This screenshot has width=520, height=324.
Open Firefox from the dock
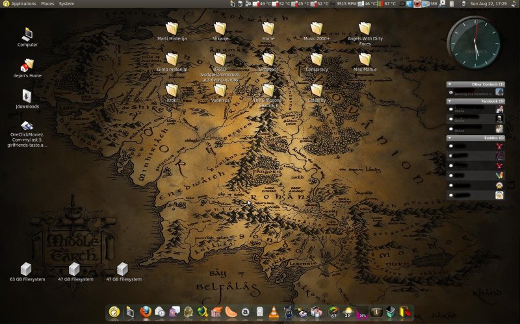[x=145, y=312]
